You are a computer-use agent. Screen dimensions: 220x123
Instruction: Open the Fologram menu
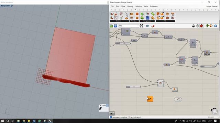tap(154, 6)
